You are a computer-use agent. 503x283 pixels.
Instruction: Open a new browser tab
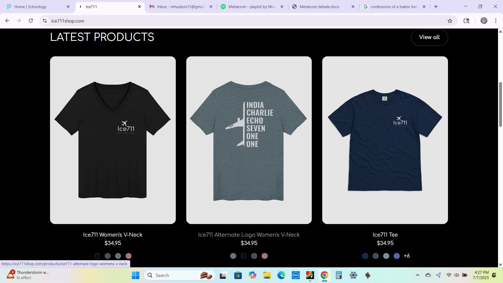[436, 7]
